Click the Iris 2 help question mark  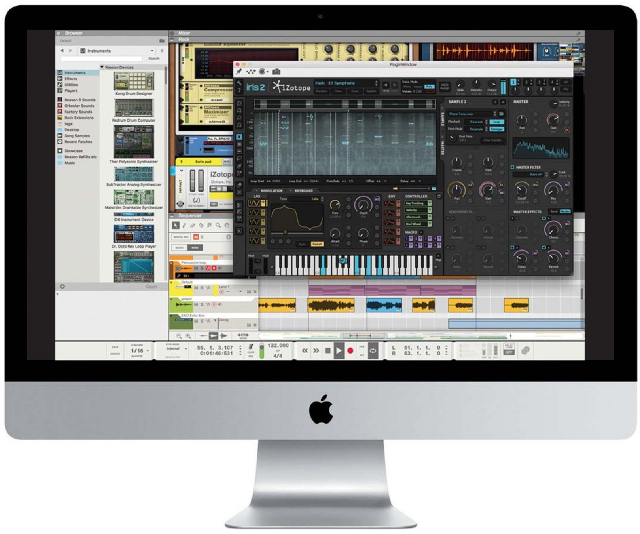(239, 90)
